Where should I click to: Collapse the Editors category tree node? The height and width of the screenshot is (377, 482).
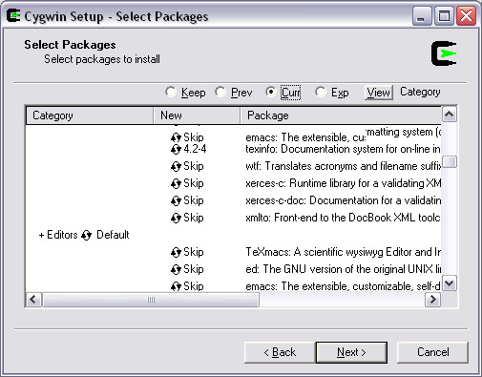41,236
